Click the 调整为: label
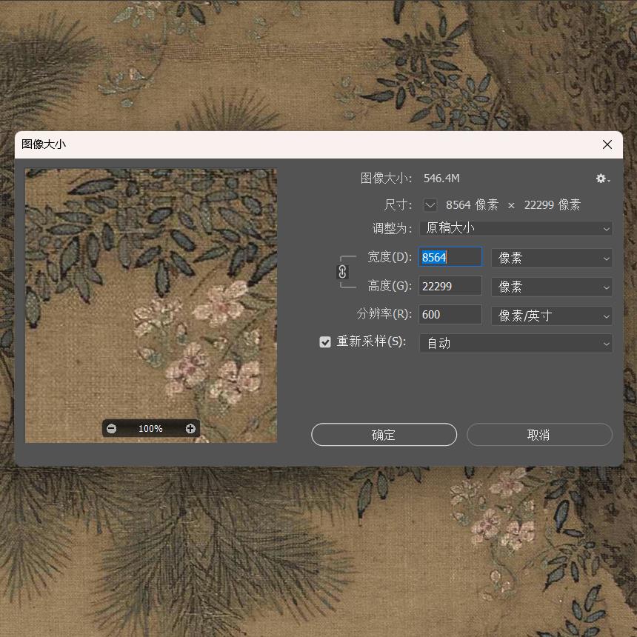Screen dimensions: 637x637 [x=392, y=228]
